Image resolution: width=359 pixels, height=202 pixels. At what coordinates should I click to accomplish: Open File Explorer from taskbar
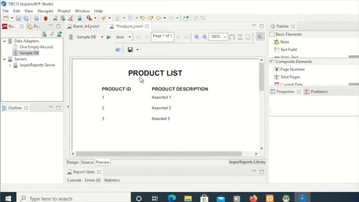point(188,198)
